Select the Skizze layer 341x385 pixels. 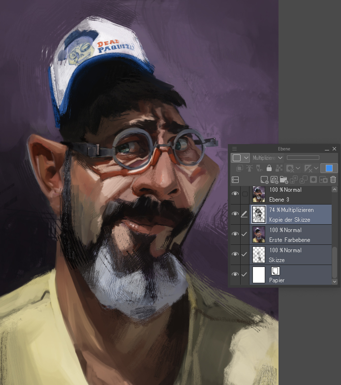pyautogui.click(x=295, y=254)
